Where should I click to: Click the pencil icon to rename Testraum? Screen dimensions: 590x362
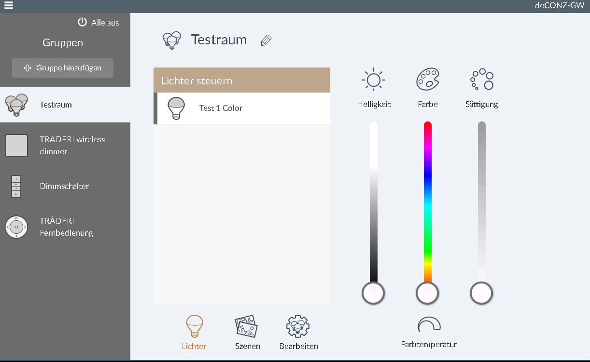pyautogui.click(x=266, y=40)
